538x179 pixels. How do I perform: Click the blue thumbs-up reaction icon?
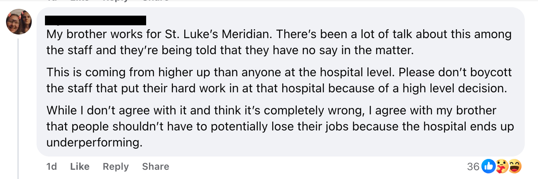point(488,166)
